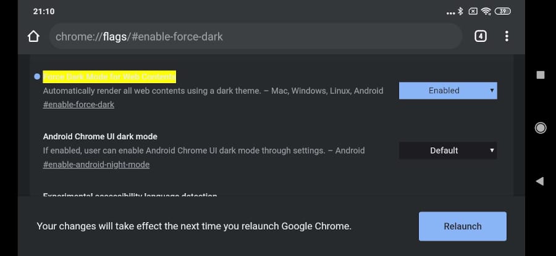Click the highlighted Force Dark Mode heading
This screenshot has height=256, width=556.
pos(109,76)
